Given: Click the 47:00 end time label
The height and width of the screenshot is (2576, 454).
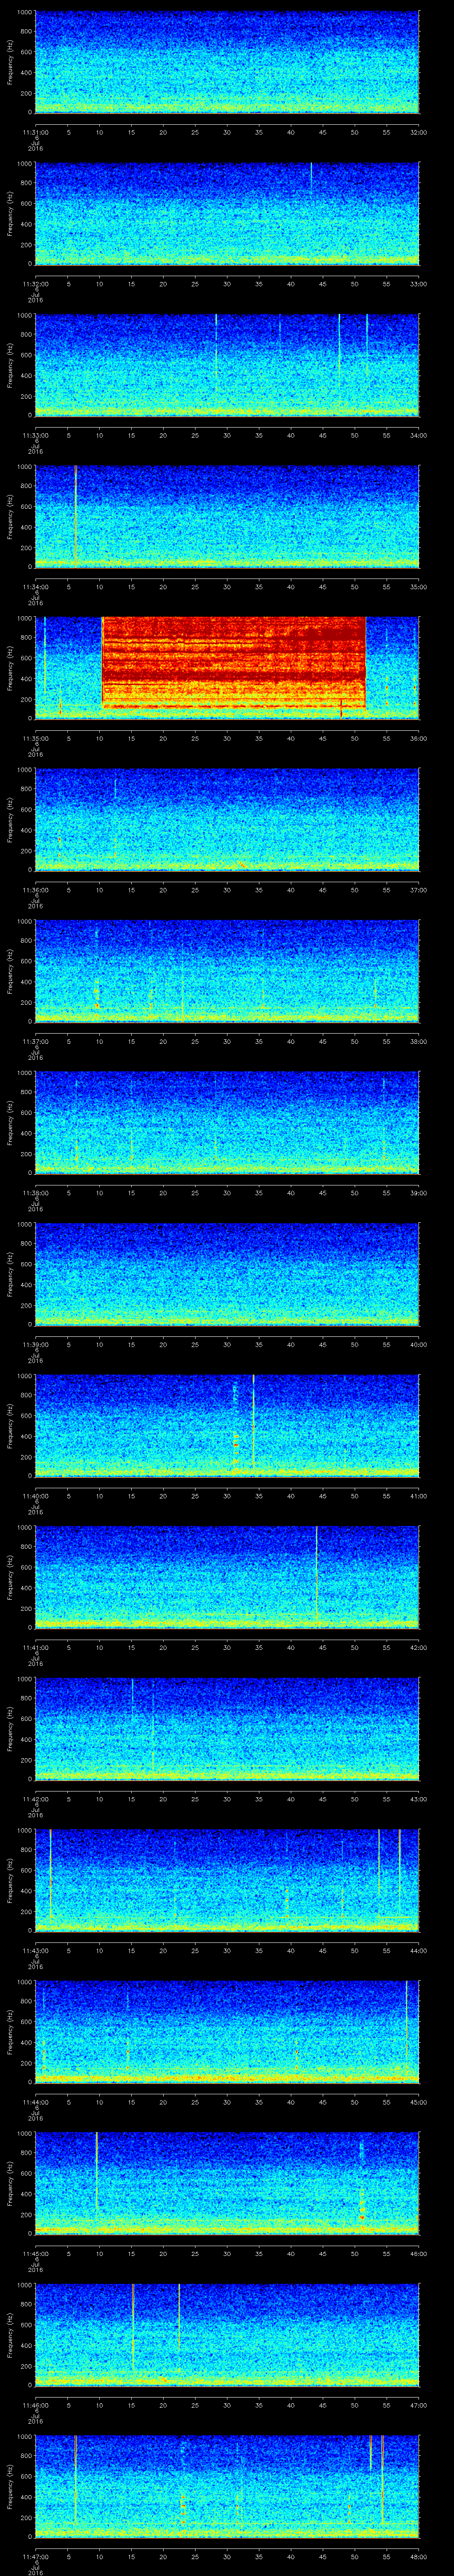Looking at the screenshot, I should click(418, 2405).
